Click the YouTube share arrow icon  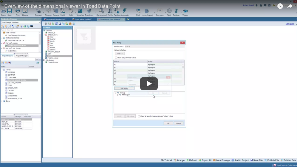[x=290, y=6]
